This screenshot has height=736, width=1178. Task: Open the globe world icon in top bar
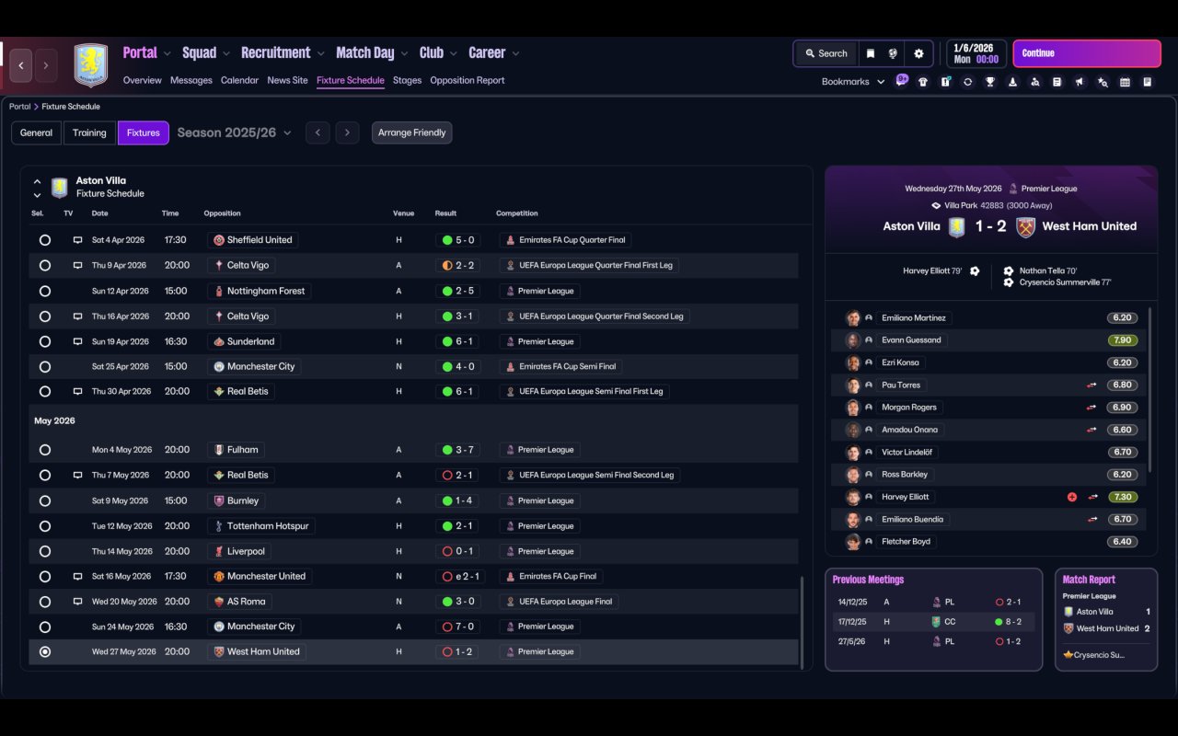click(x=893, y=53)
